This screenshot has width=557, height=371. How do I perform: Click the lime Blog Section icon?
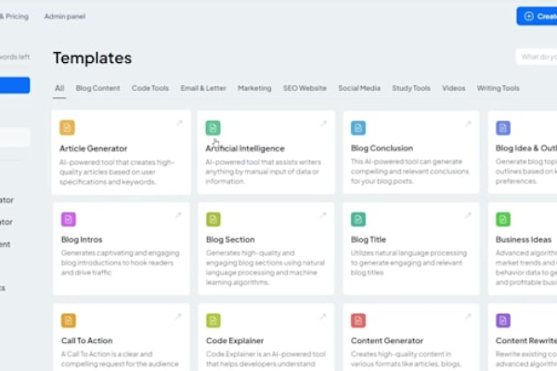point(213,219)
